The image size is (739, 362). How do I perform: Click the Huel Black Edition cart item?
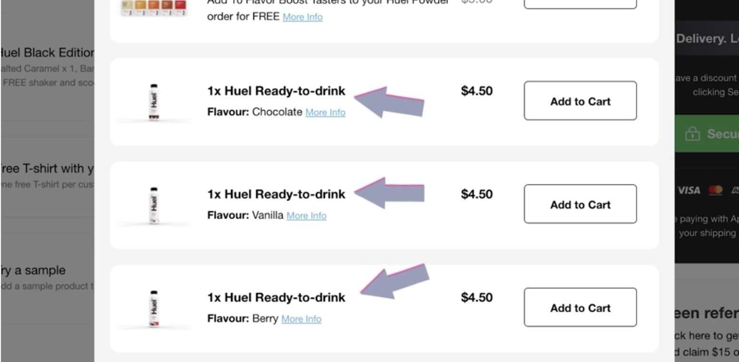pyautogui.click(x=47, y=53)
